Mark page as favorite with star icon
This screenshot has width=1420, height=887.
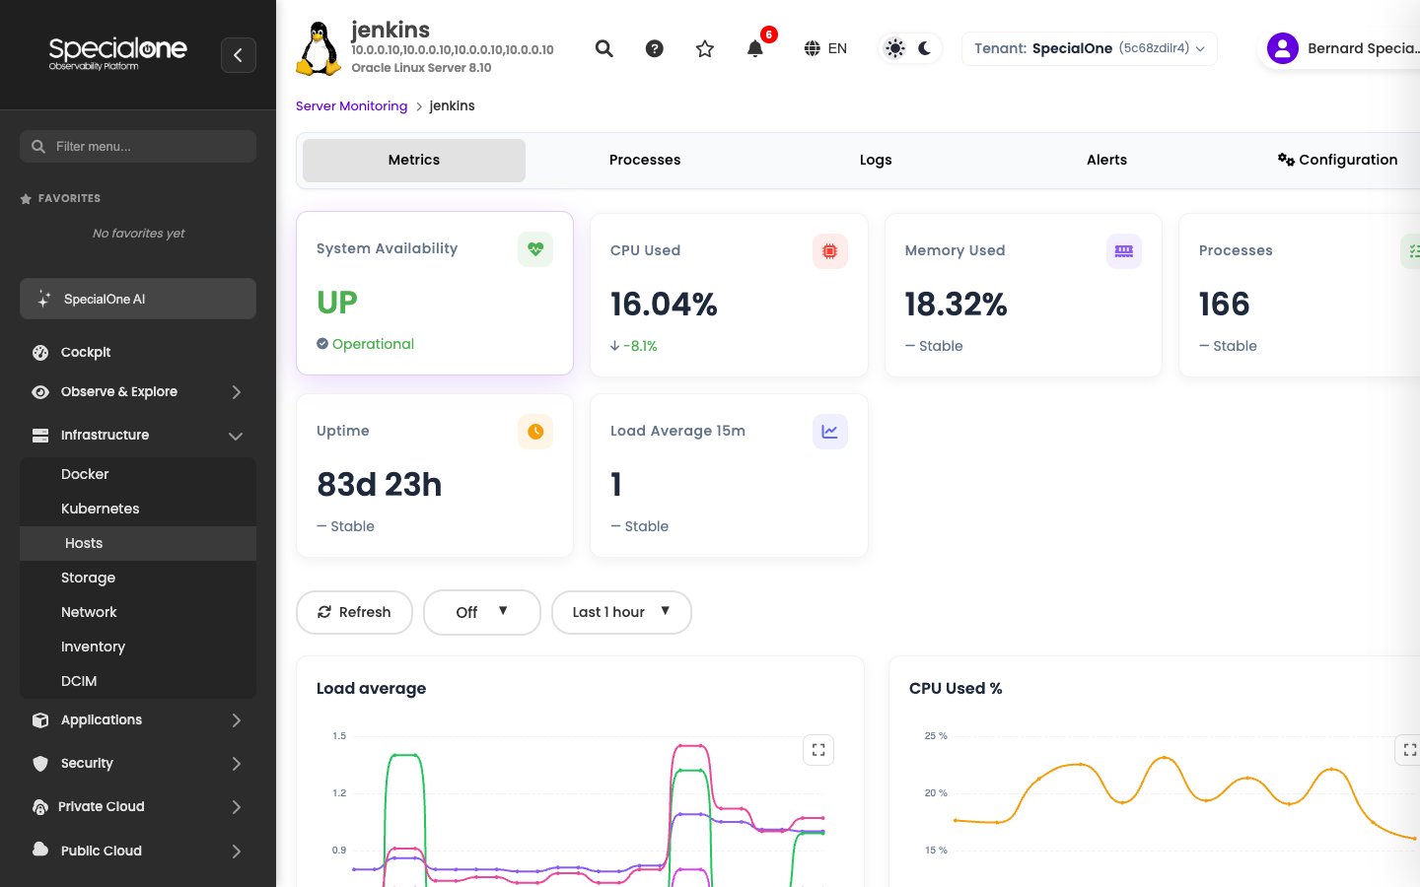pyautogui.click(x=705, y=48)
